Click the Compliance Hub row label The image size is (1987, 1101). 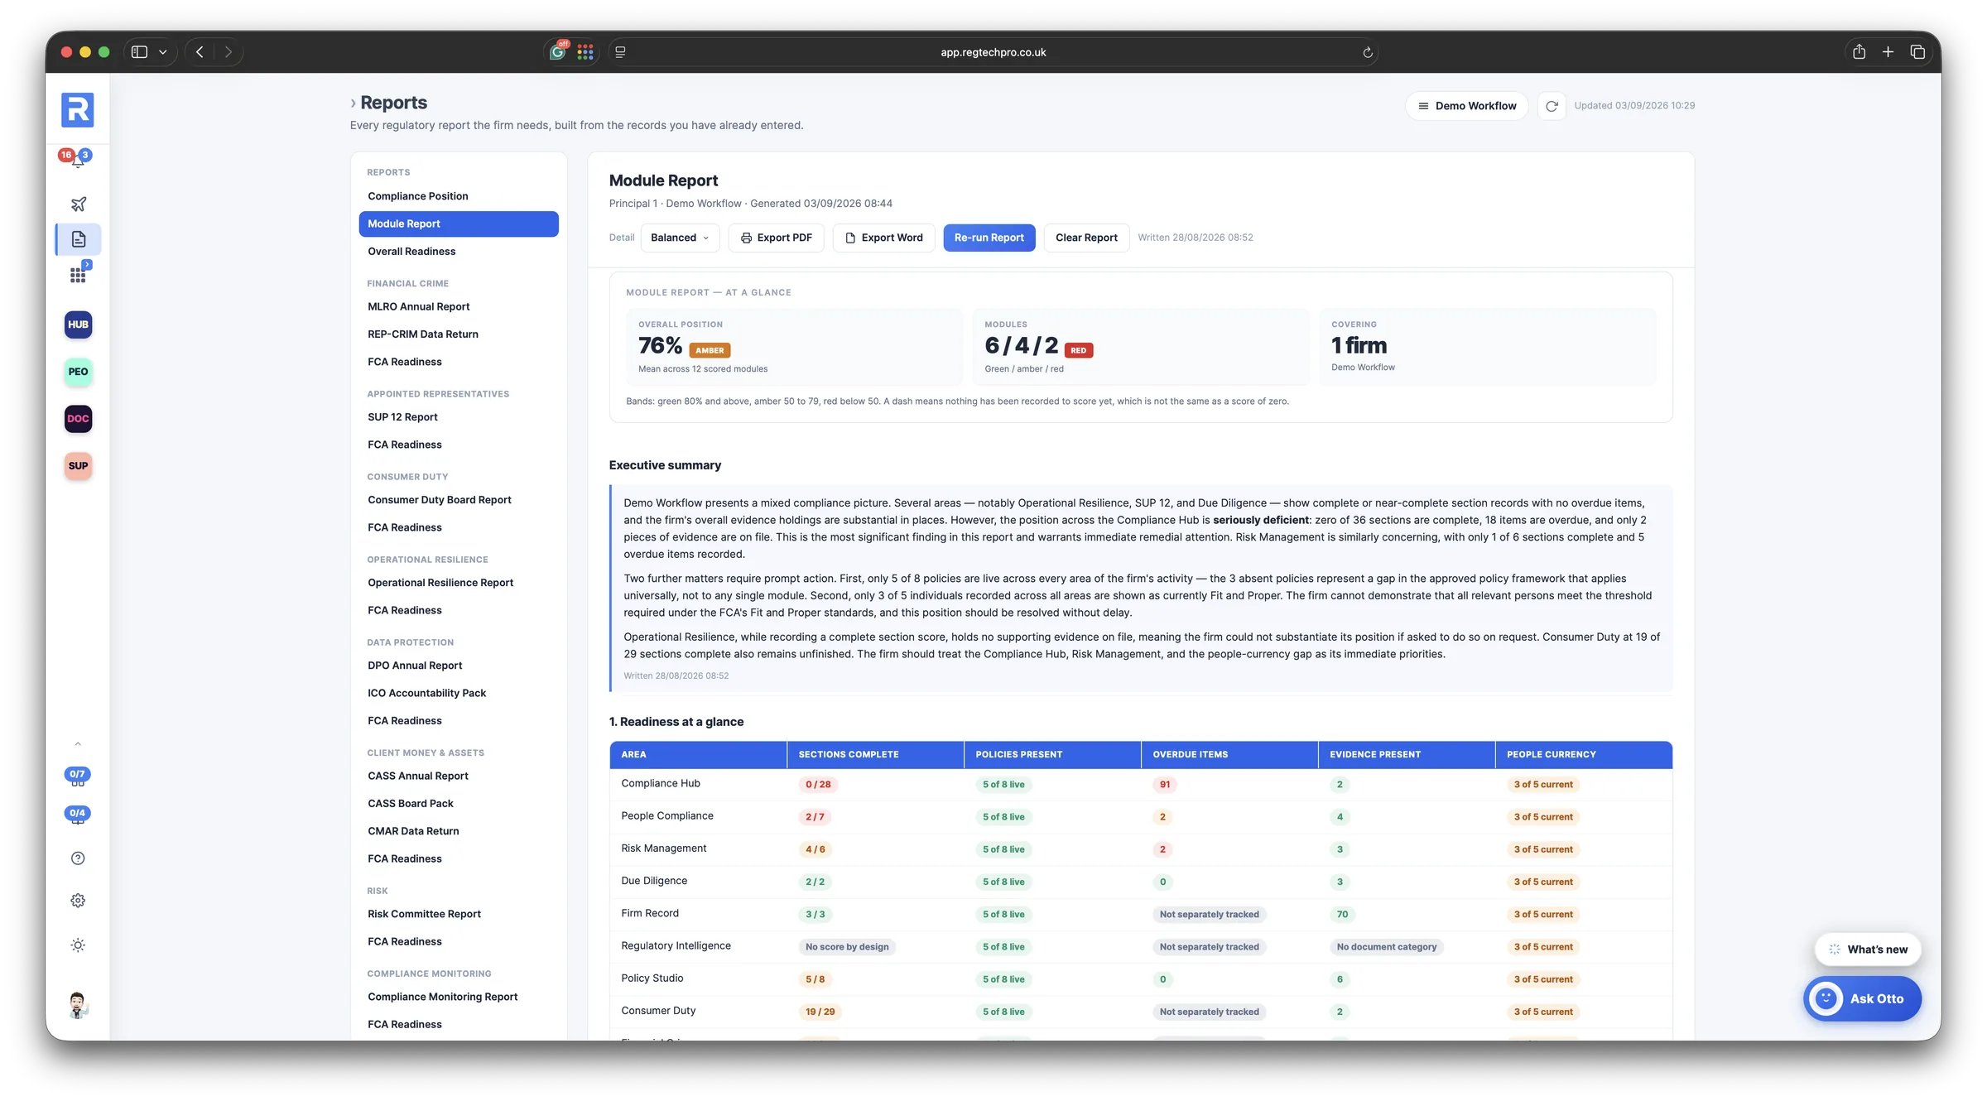[660, 784]
